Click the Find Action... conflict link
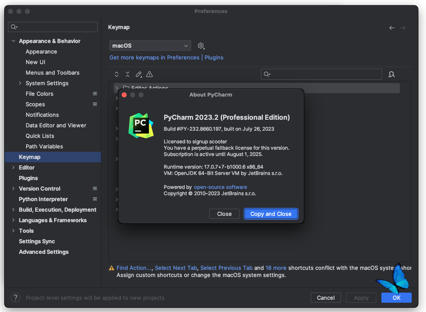The width and height of the screenshot is (426, 312). pyautogui.click(x=134, y=268)
